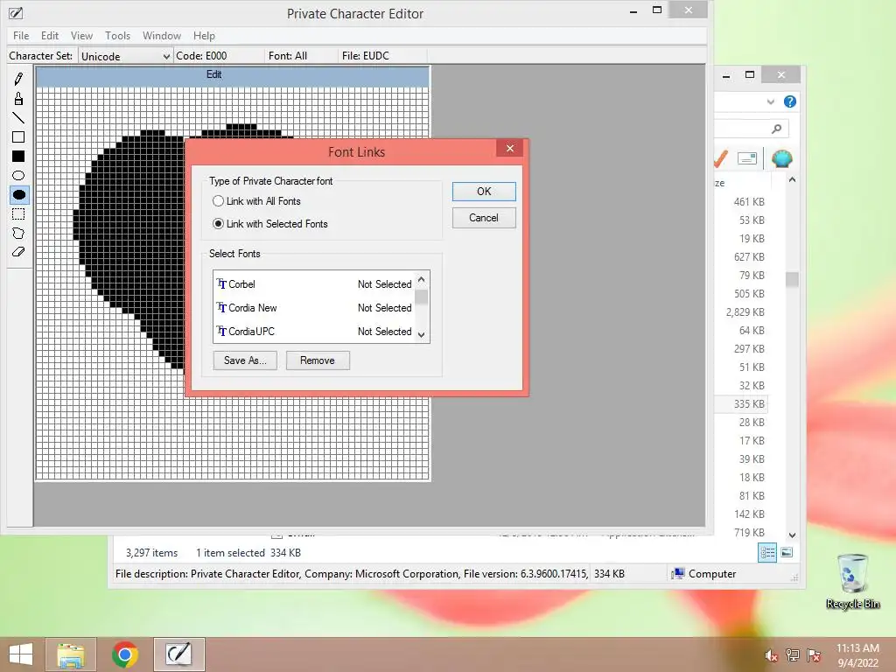Open the Tools menu

118,35
